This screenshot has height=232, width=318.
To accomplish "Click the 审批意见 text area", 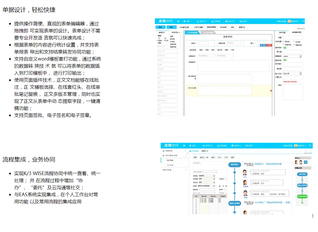I will point(210,164).
